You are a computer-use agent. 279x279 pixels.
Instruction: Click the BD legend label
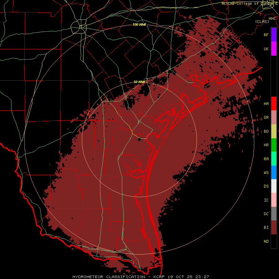[x=266, y=131]
